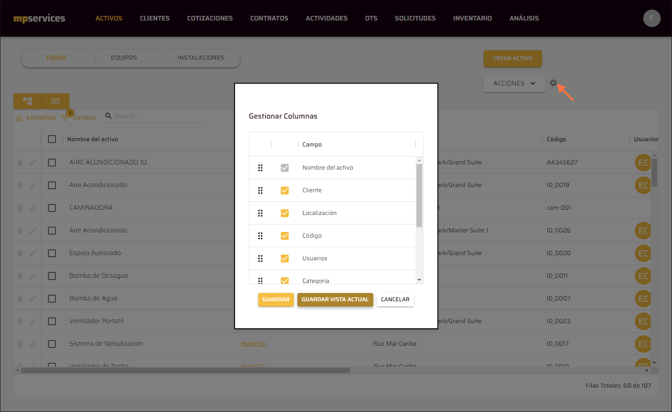
Task: Go to SOLICITUDES section
Action: tap(415, 18)
